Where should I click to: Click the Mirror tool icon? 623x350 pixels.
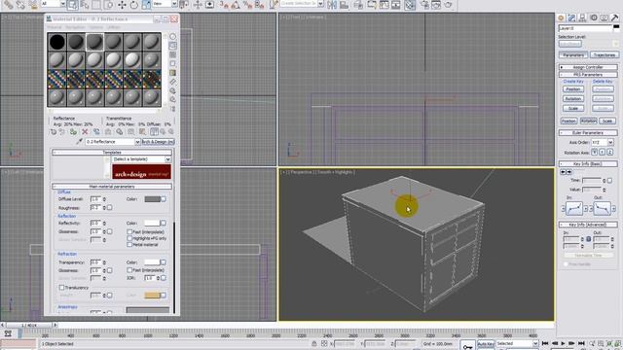(332, 5)
